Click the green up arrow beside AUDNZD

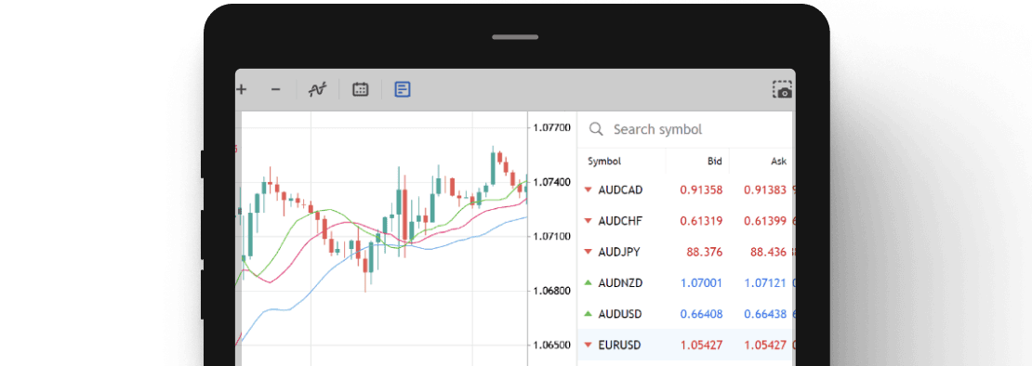point(588,282)
